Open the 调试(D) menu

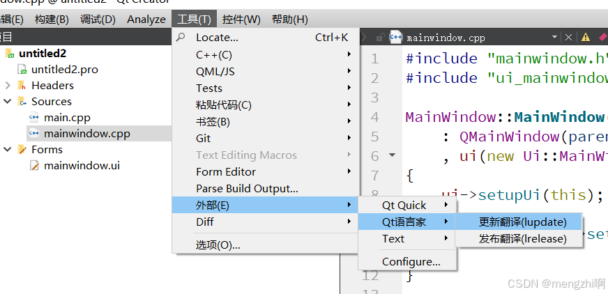pos(98,19)
